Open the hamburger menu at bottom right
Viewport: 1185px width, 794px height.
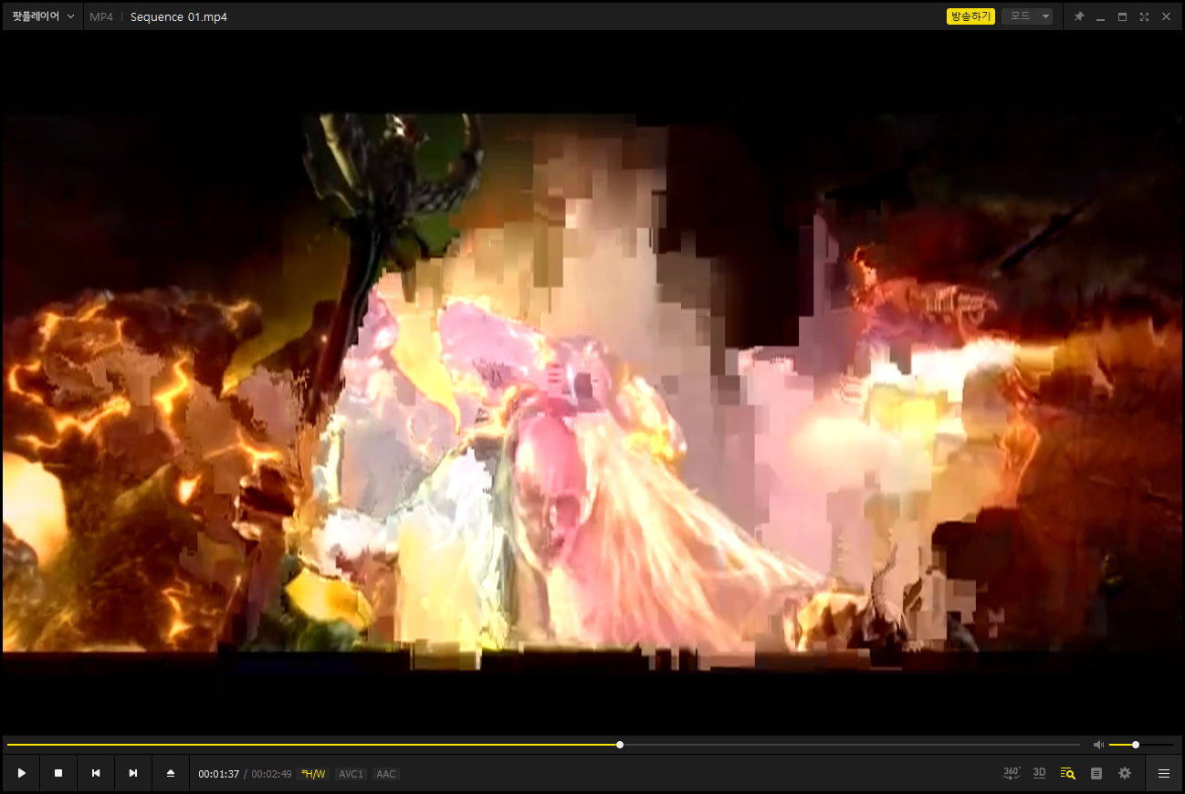click(x=1164, y=773)
